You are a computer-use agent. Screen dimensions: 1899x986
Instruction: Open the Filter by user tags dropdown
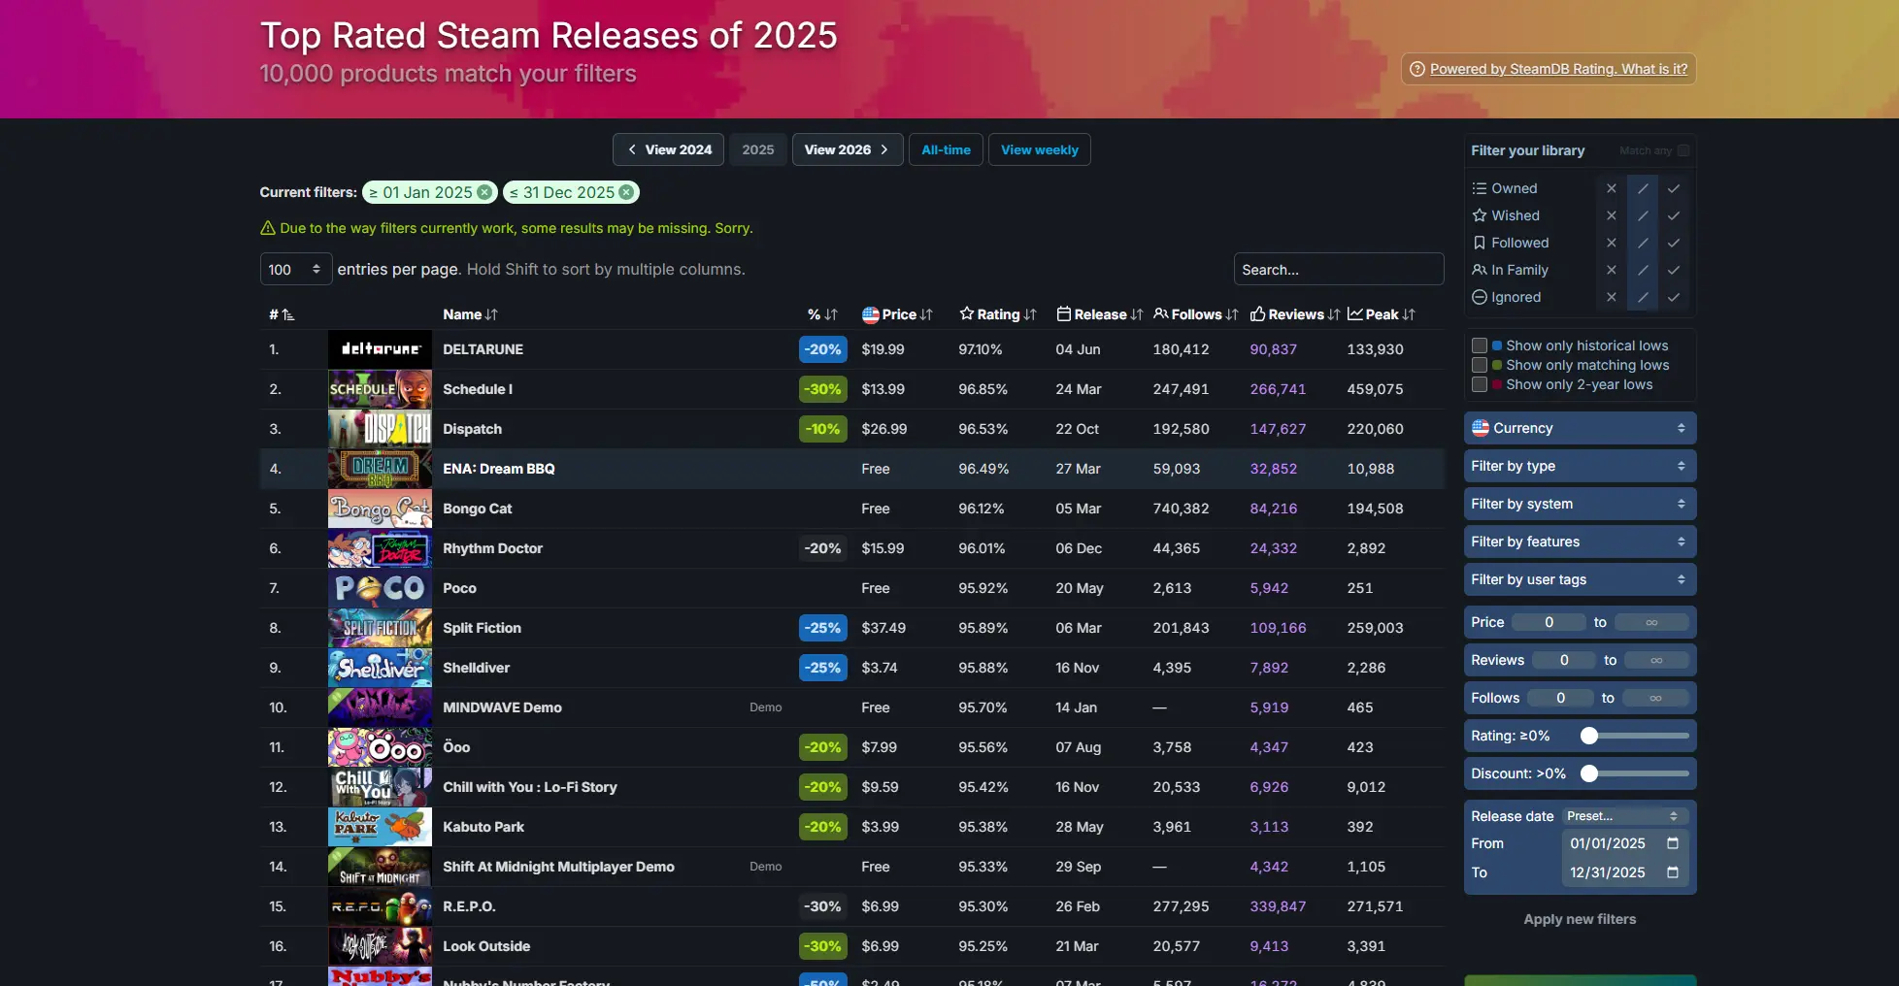click(1579, 579)
